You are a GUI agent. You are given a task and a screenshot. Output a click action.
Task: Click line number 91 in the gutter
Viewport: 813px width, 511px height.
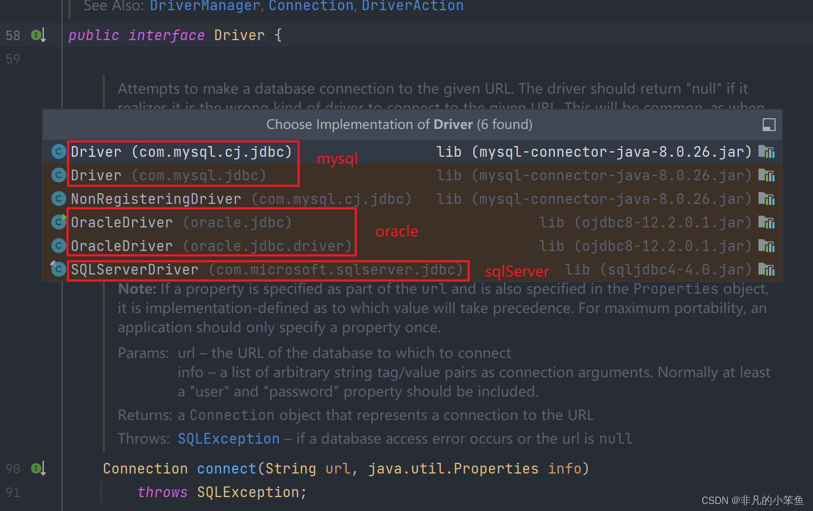(13, 492)
